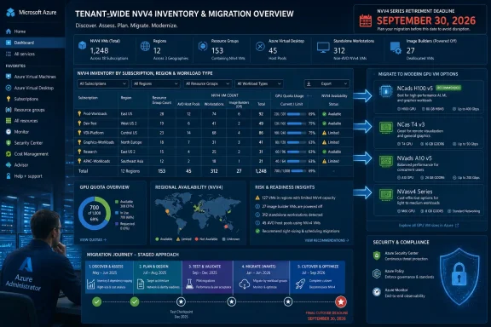
Task: Click the Cost Management sidebar icon
Action: click(9, 154)
